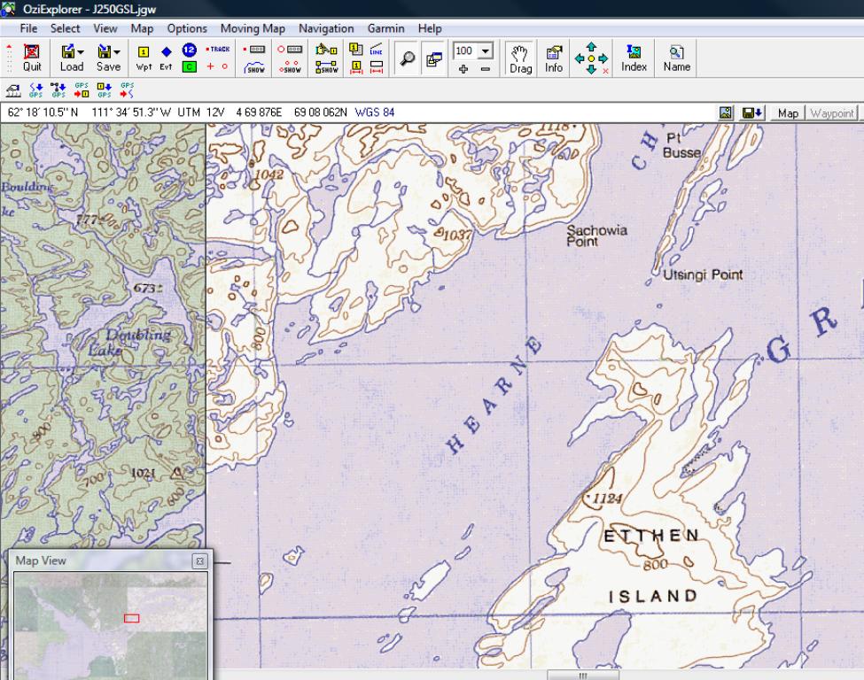Click the waypoint measure icon with red arrows
This screenshot has width=864, height=680.
[356, 67]
